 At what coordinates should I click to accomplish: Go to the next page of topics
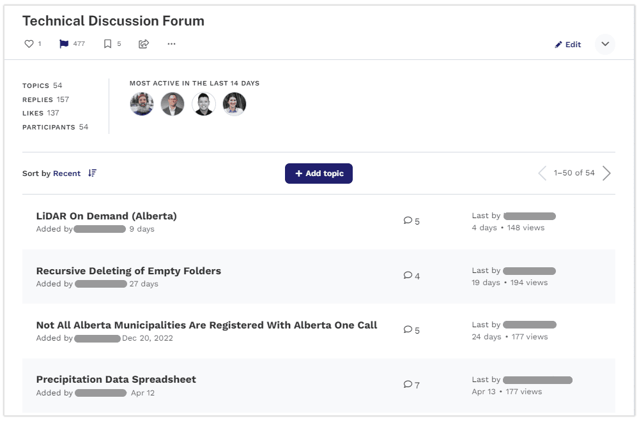(x=607, y=174)
